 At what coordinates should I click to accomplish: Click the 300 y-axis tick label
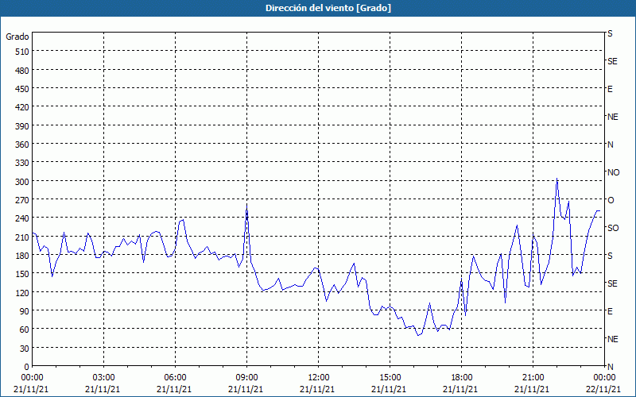22,182
